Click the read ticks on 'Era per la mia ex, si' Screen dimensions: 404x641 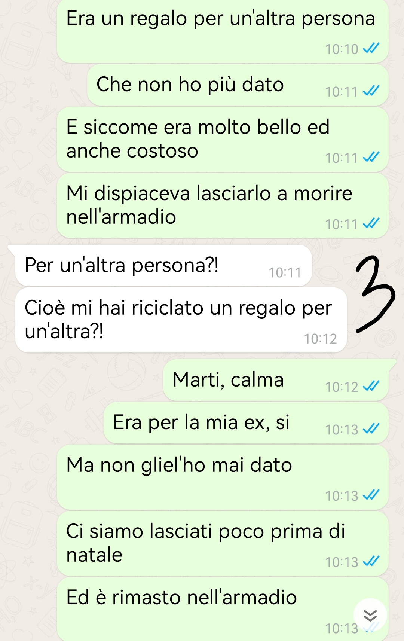[371, 428]
